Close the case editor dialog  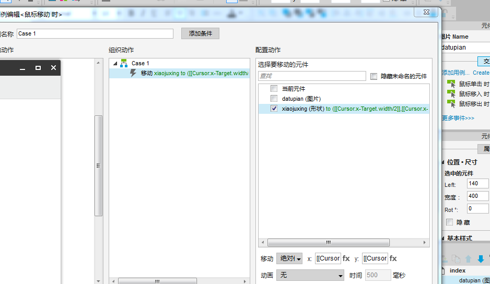click(x=426, y=12)
